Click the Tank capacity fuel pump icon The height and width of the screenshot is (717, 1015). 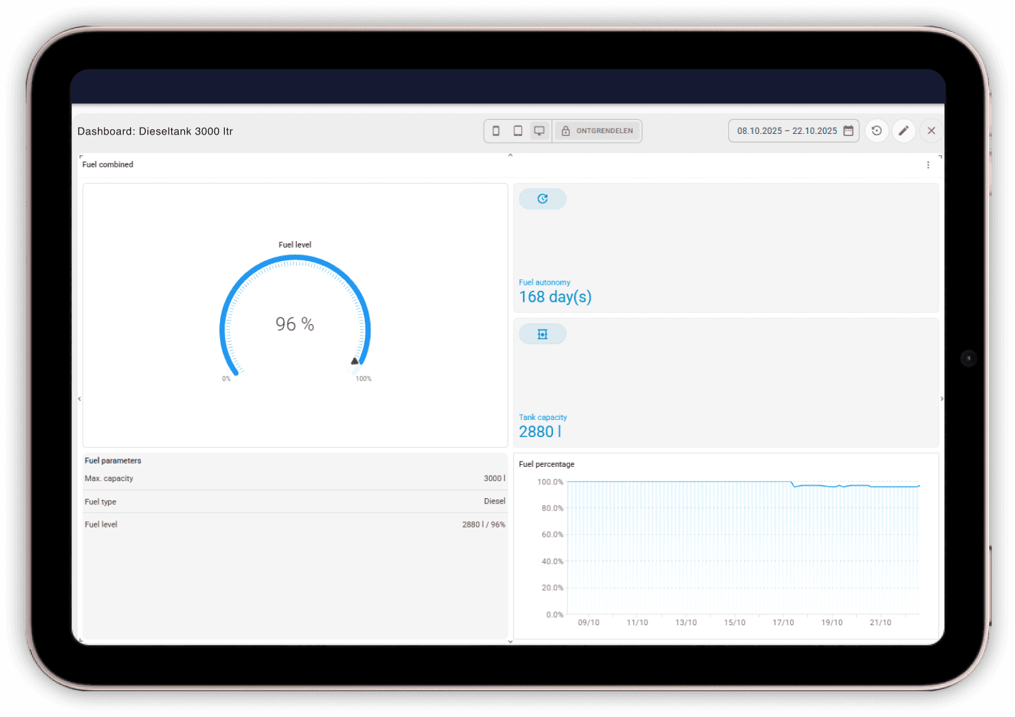coord(542,333)
